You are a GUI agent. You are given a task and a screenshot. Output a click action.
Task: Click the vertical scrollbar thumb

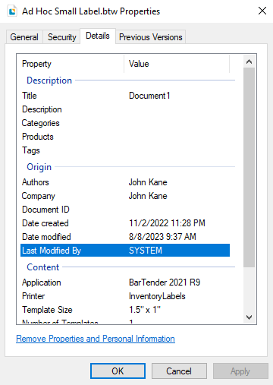(249, 167)
